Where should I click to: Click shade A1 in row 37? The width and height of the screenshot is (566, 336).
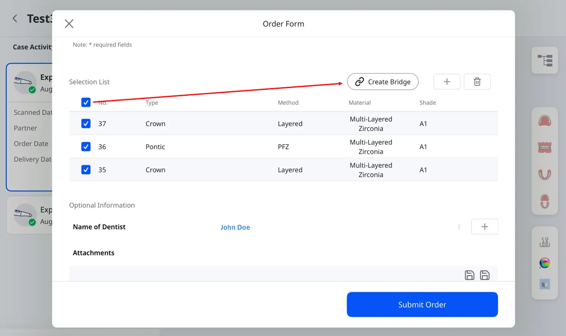click(x=423, y=124)
